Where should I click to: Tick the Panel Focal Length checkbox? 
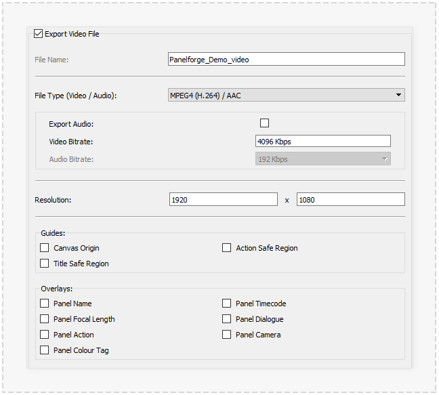[45, 319]
